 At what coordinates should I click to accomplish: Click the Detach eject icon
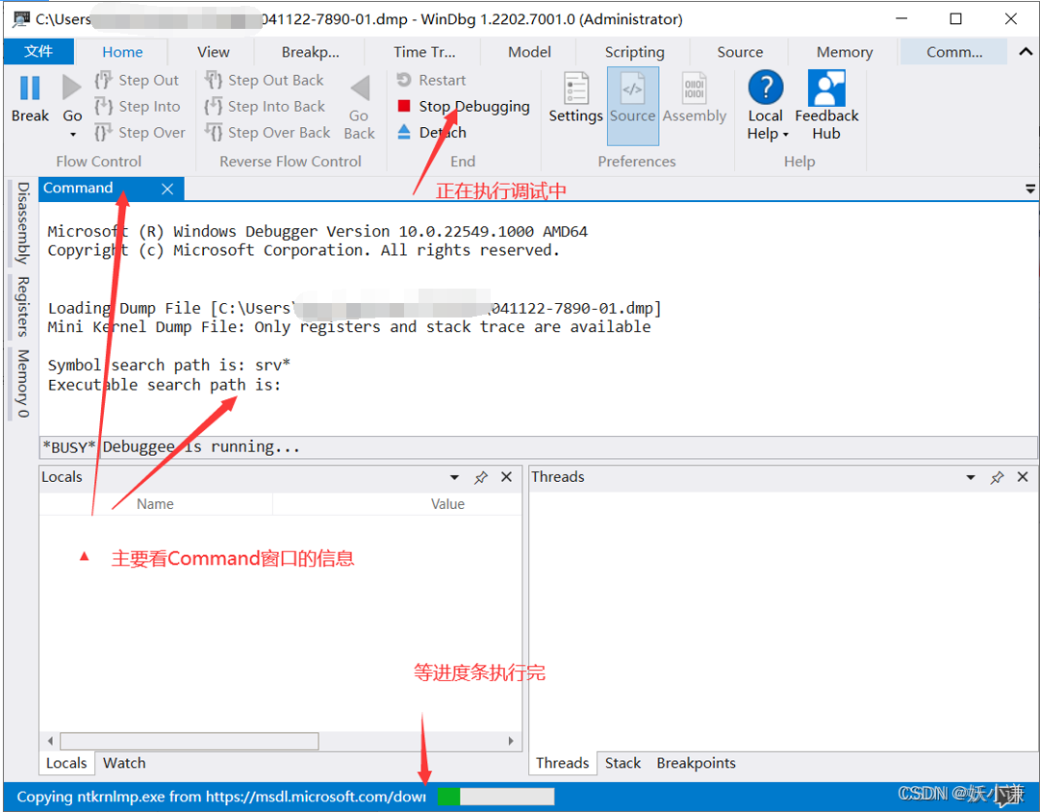(404, 132)
